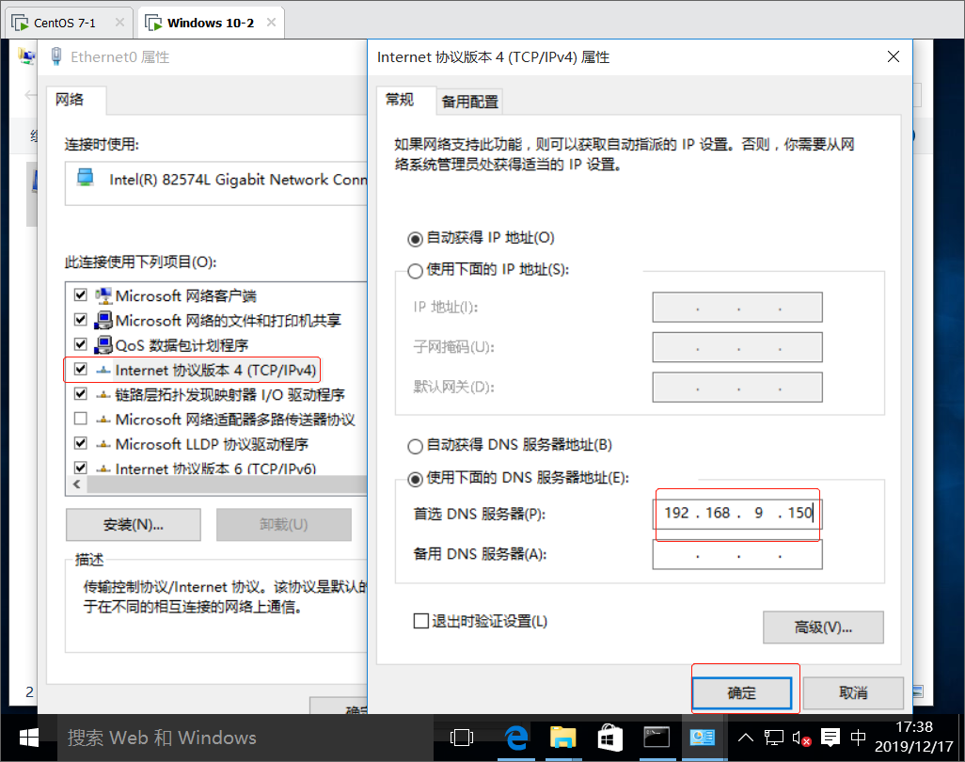Viewport: 965px width, 762px height.
Task: Toggle Microsoft LLDP 协议驱动程序 checkbox
Action: pos(81,443)
